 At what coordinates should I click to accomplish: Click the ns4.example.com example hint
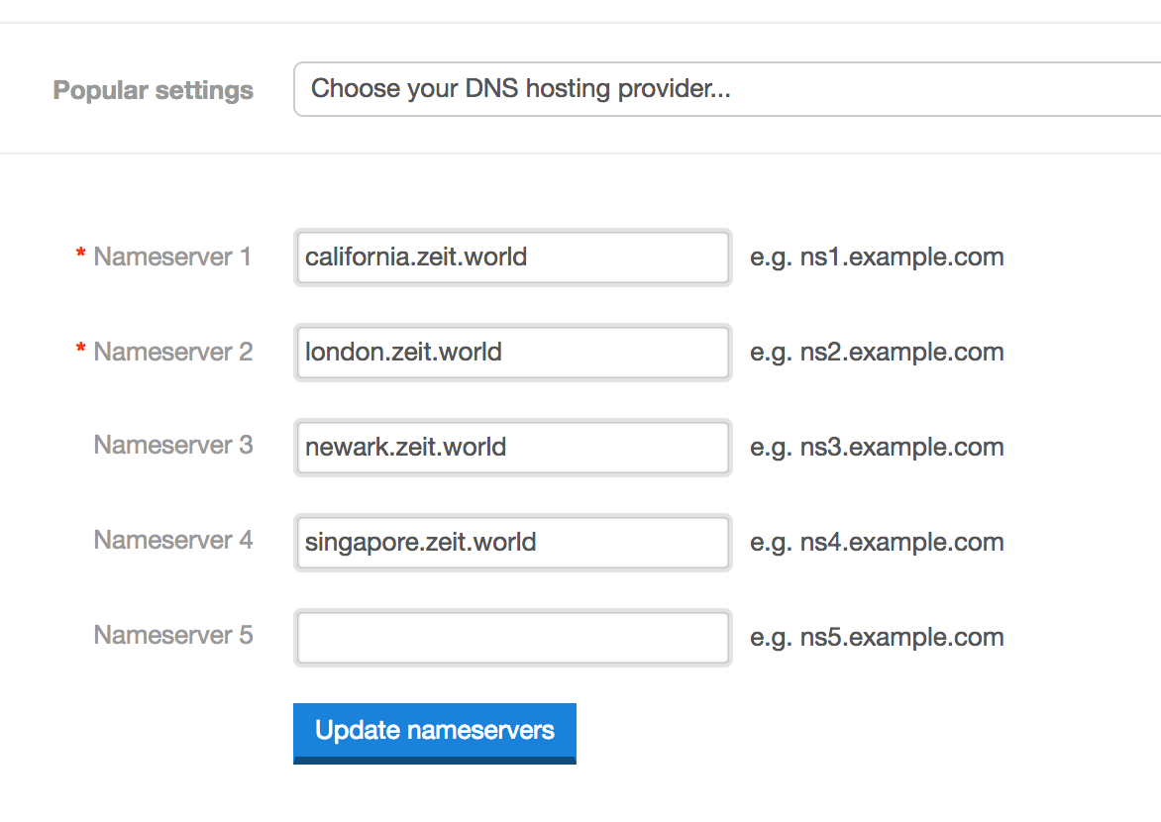pos(877,543)
